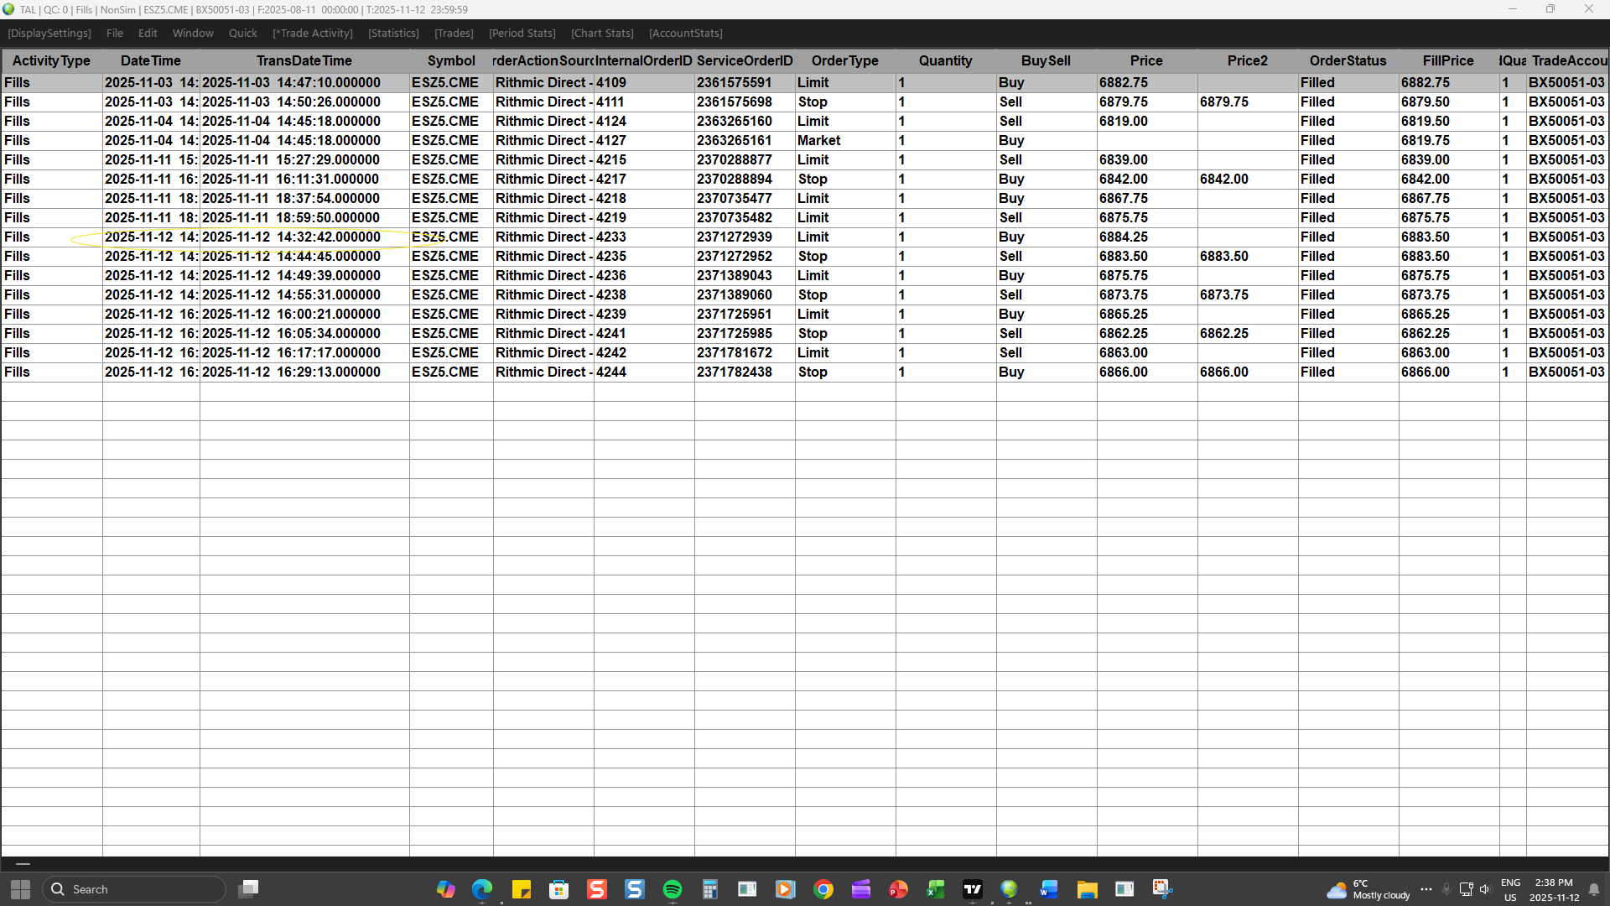This screenshot has height=906, width=1610.
Task: Open the [Trades] menu item
Action: click(x=454, y=34)
